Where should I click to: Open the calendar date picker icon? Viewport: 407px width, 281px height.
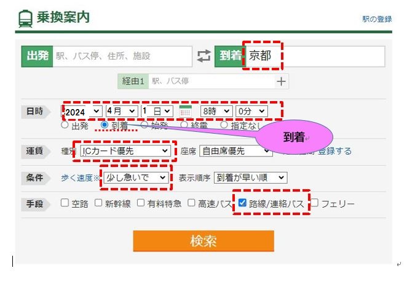click(186, 112)
